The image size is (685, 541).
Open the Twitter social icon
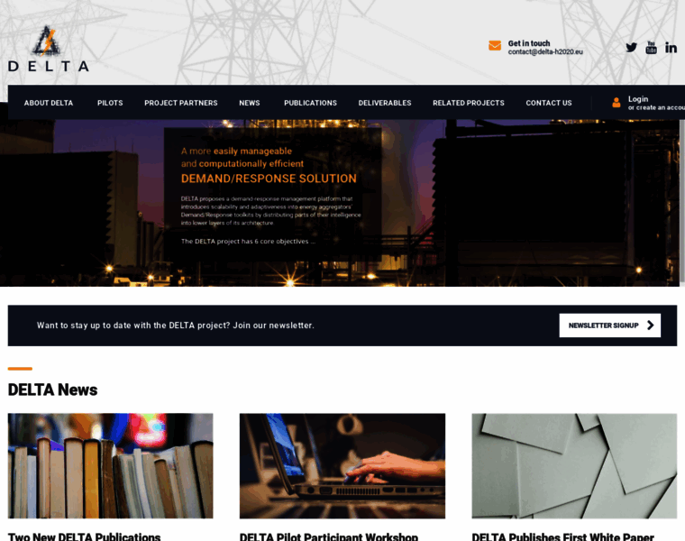point(631,47)
